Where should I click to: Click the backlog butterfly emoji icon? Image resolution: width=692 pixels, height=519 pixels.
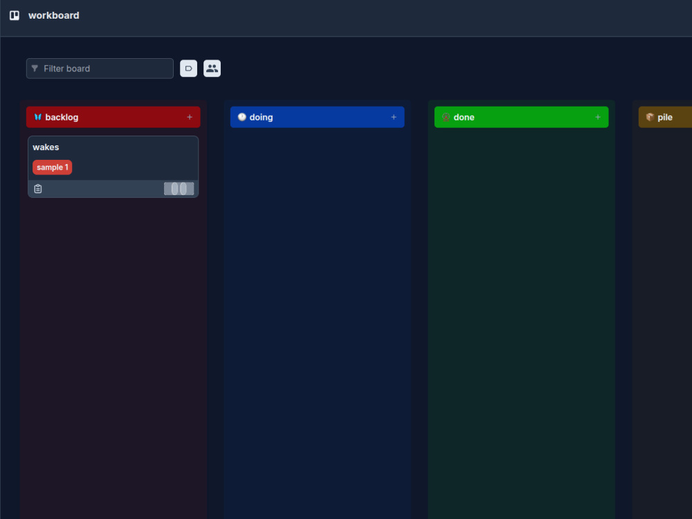(38, 117)
